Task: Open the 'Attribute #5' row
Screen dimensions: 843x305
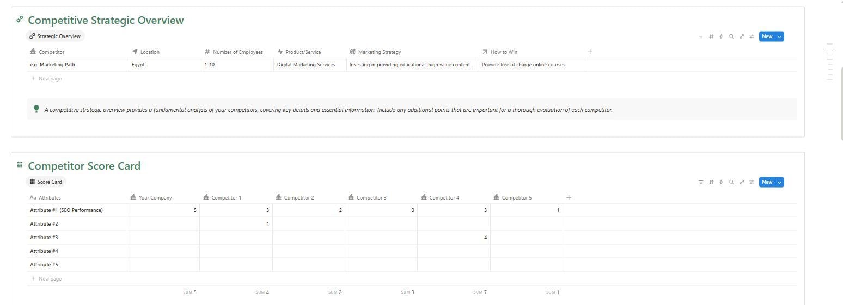Action: click(44, 265)
